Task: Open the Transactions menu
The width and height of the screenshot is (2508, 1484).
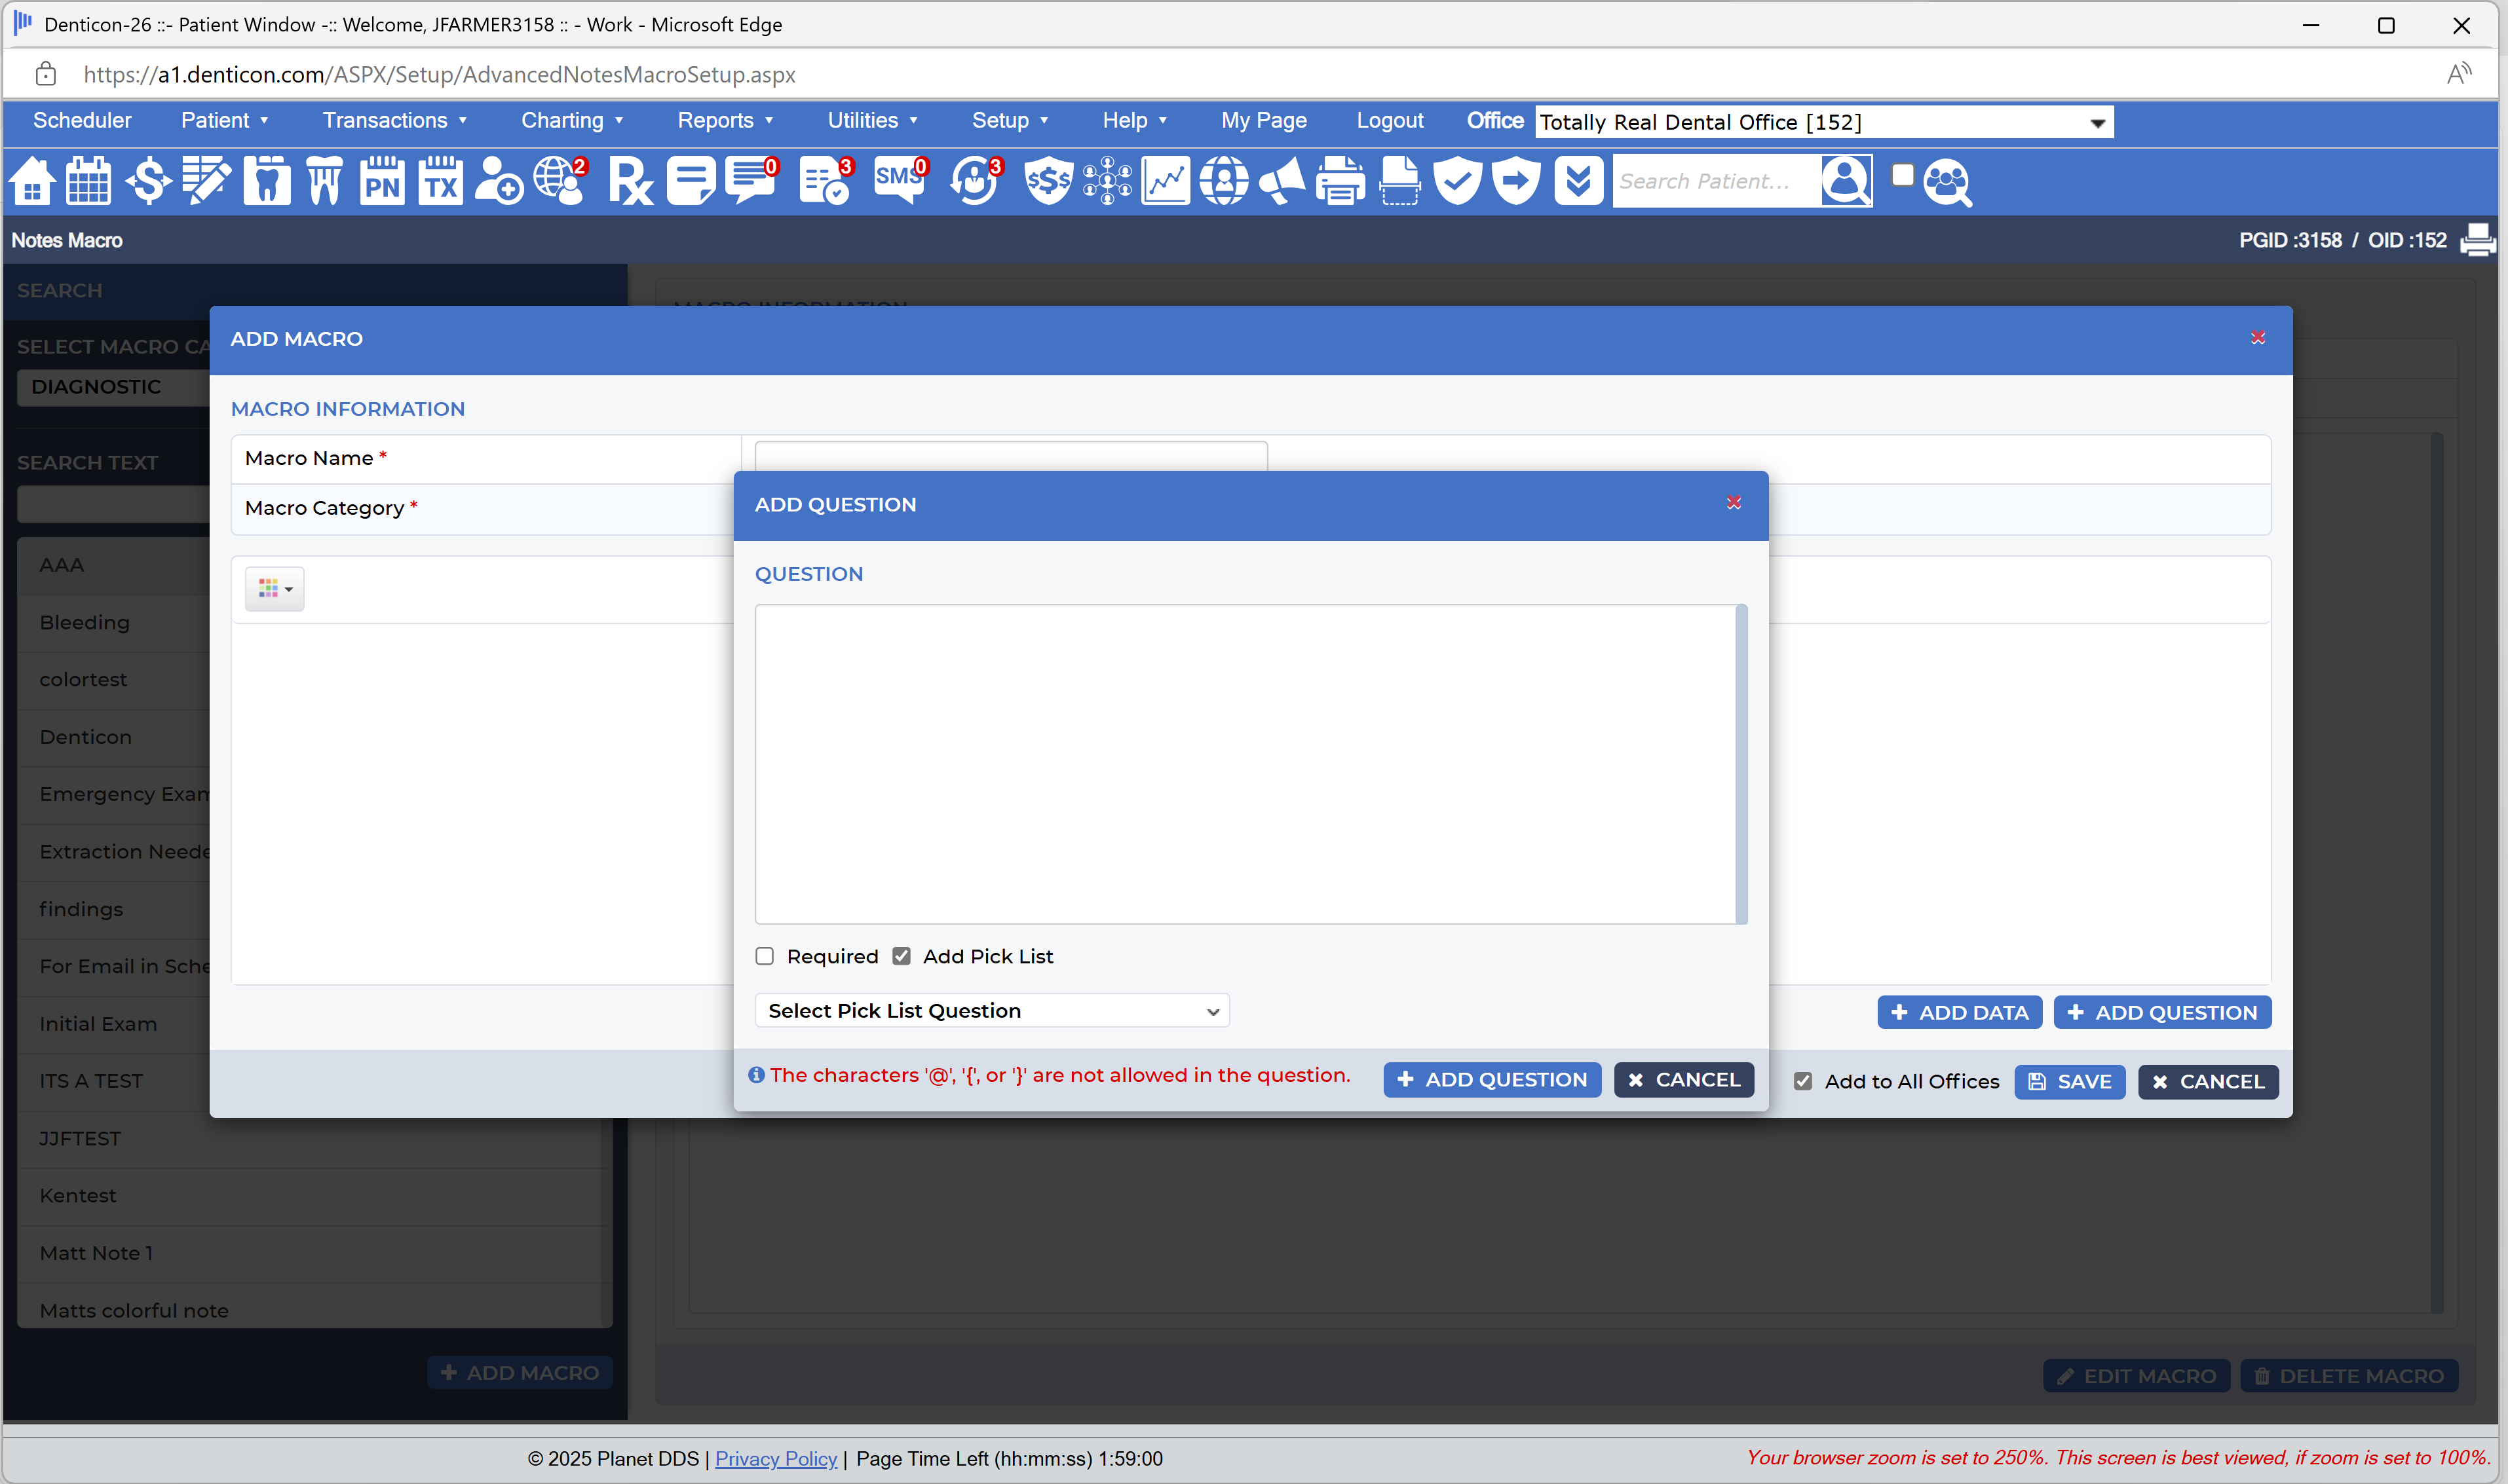Action: point(394,120)
